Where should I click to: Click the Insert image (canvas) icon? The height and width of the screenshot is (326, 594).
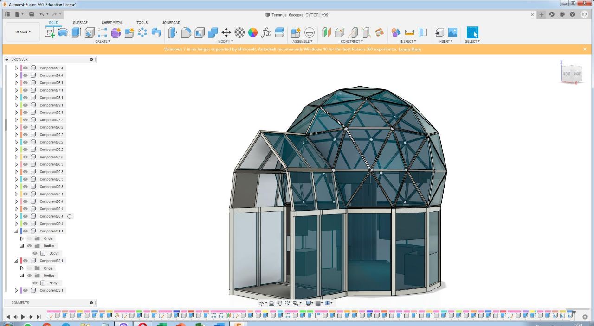[452, 32]
